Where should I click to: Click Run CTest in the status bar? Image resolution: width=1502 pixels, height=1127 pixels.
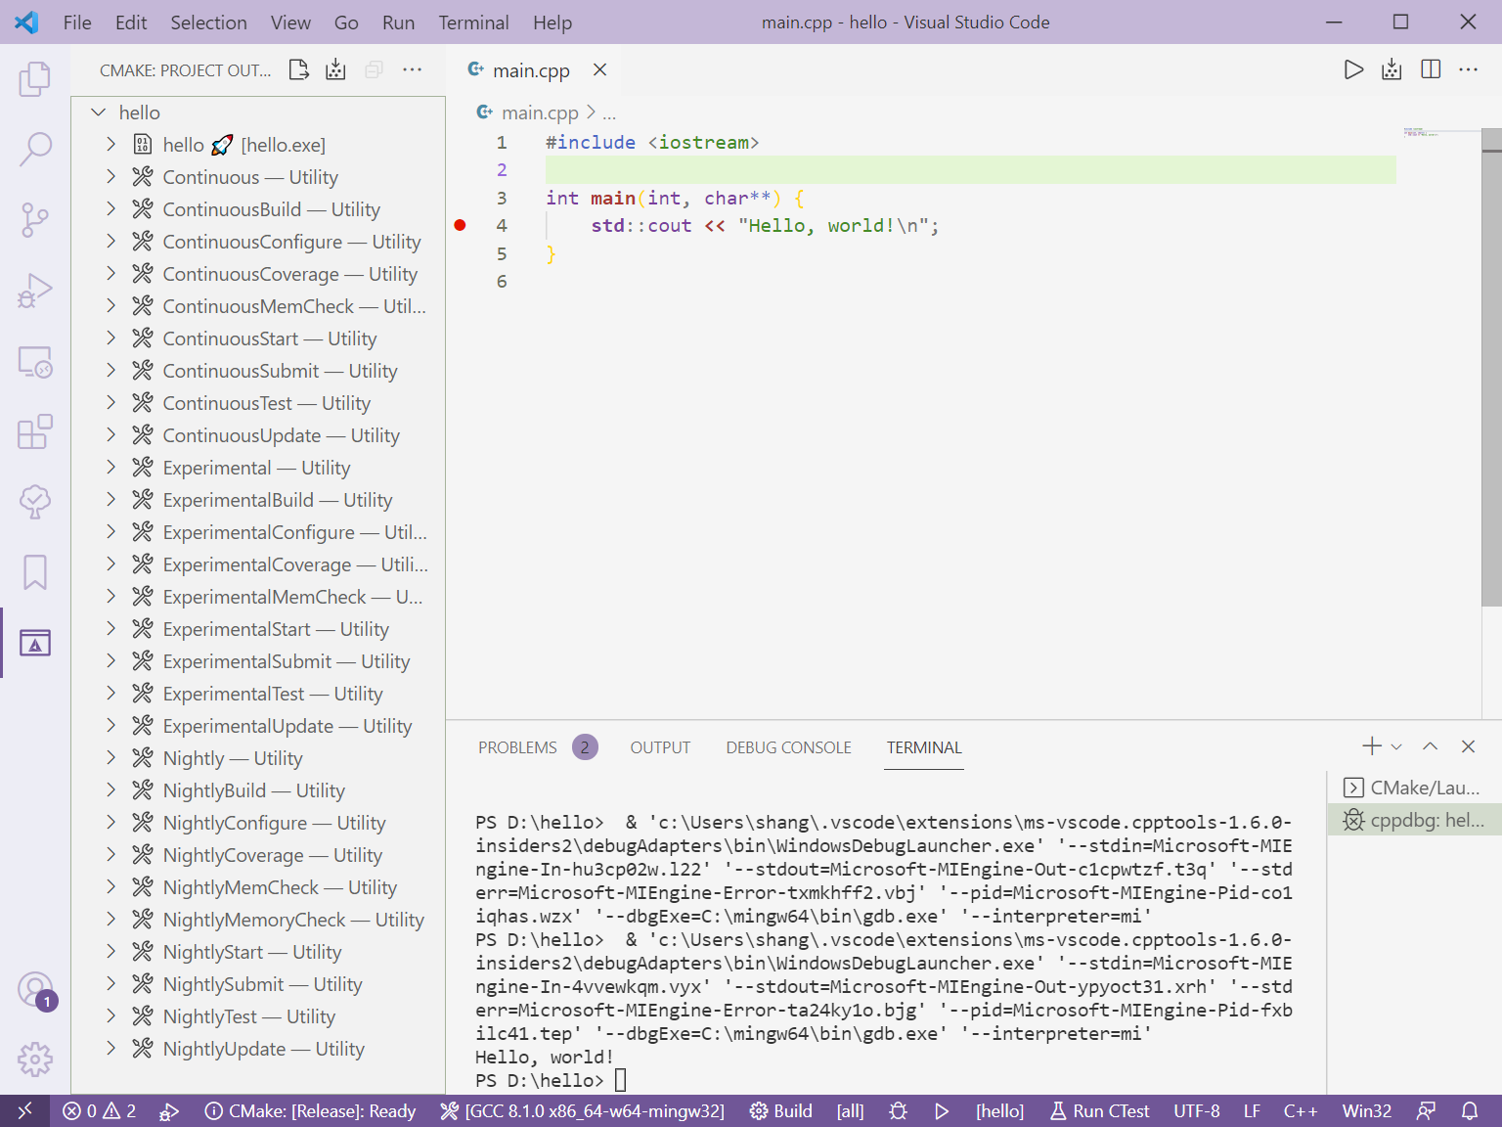(x=1099, y=1110)
